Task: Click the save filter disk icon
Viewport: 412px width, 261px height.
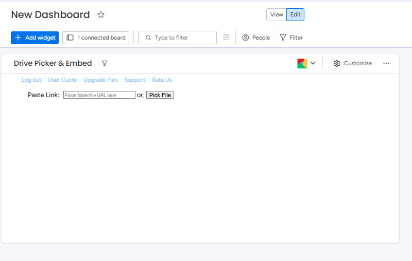Action: point(226,38)
